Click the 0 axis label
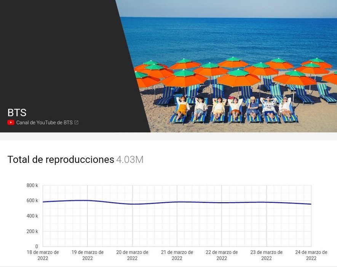This screenshot has height=267, width=337. [x=37, y=246]
